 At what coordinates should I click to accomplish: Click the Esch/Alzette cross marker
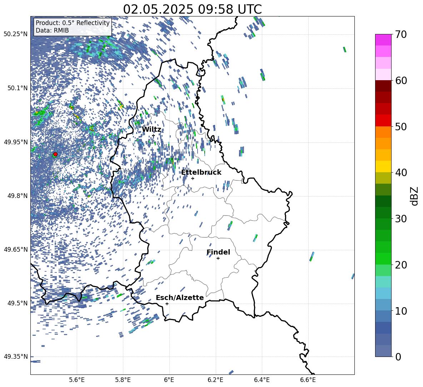click(x=167, y=304)
